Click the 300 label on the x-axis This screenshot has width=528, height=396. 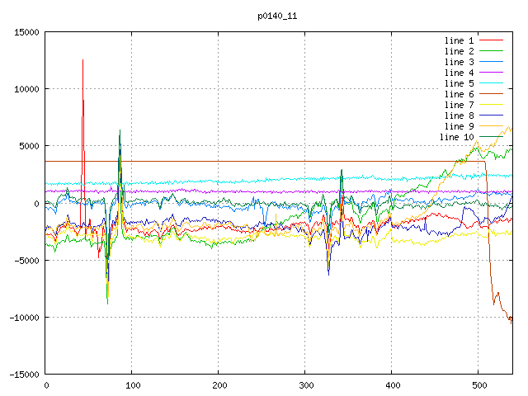tap(305, 385)
